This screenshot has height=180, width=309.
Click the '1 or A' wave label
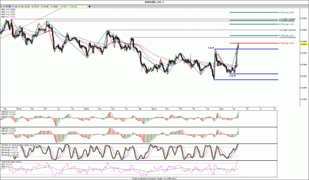[x=211, y=48]
